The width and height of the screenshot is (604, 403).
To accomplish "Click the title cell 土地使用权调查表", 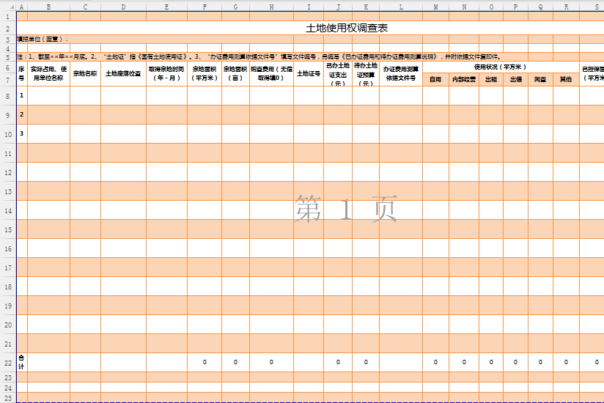I will pyautogui.click(x=347, y=28).
